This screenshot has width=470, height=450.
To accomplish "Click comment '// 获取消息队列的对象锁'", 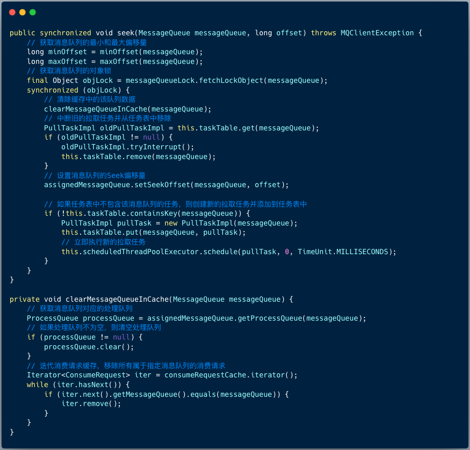I will coord(69,71).
